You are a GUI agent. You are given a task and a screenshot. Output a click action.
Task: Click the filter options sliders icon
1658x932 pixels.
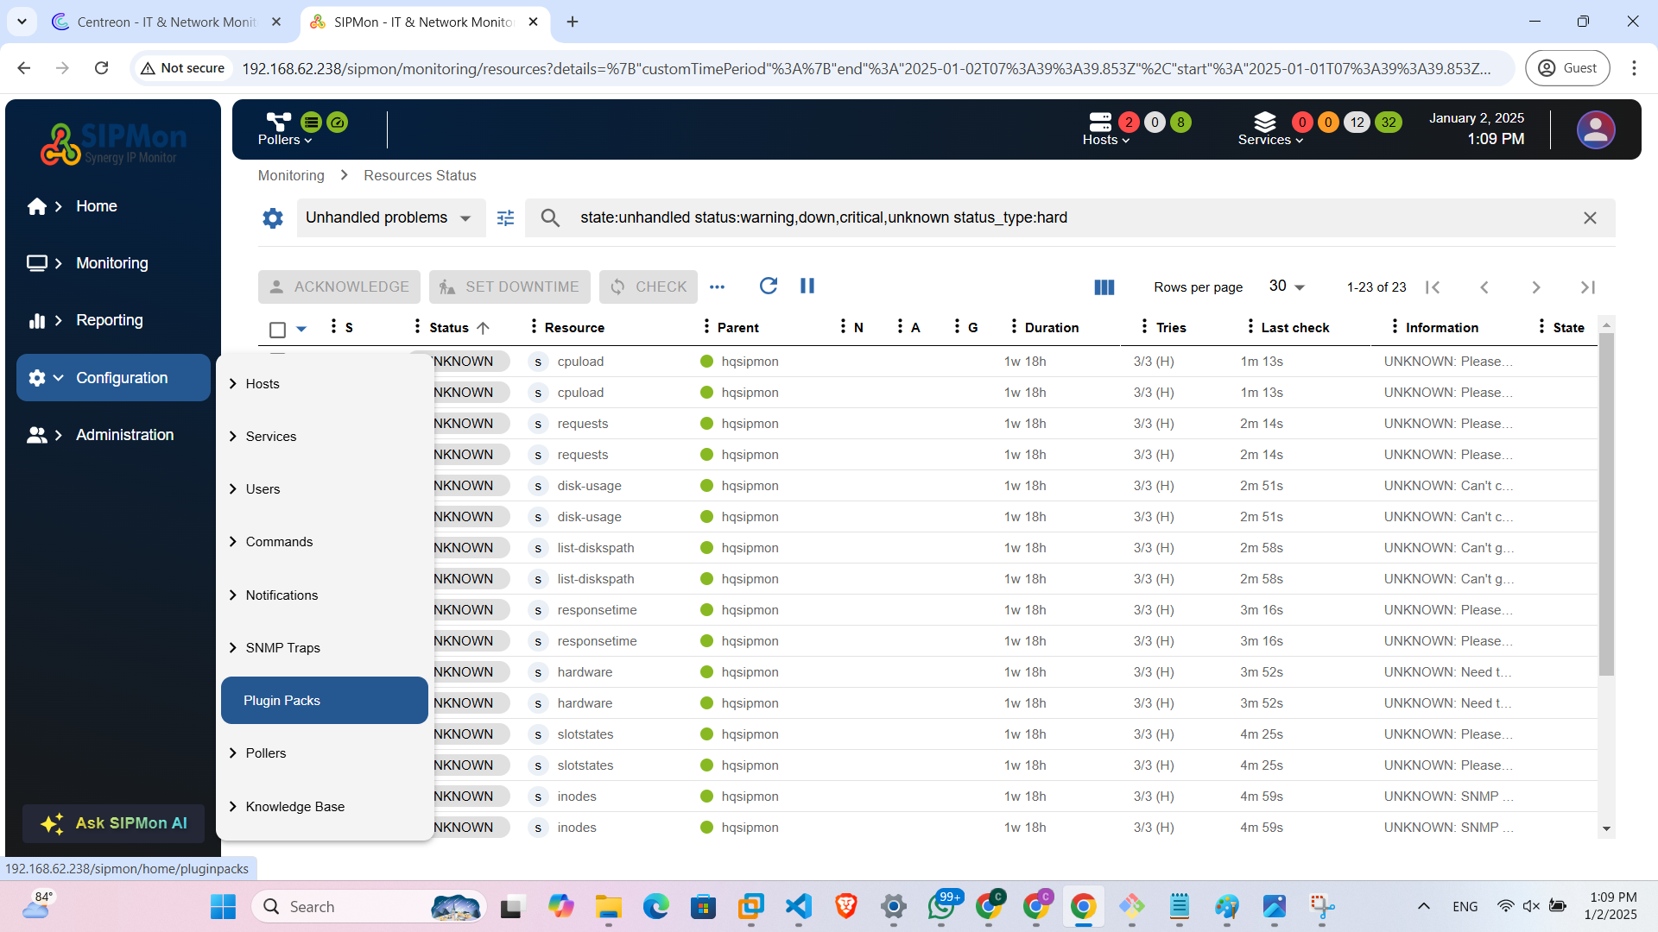tap(505, 218)
